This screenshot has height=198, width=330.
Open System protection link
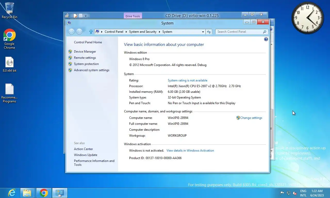86,64
